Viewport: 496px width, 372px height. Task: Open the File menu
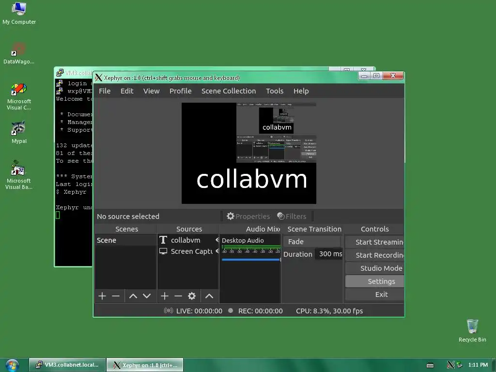pyautogui.click(x=105, y=91)
